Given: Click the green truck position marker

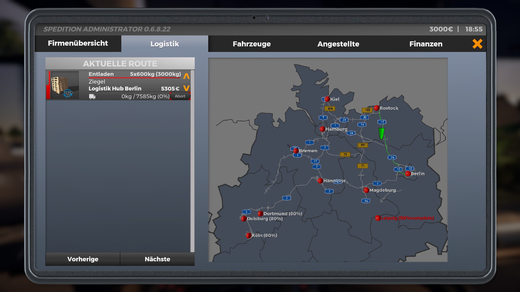Looking at the screenshot, I should [x=381, y=134].
